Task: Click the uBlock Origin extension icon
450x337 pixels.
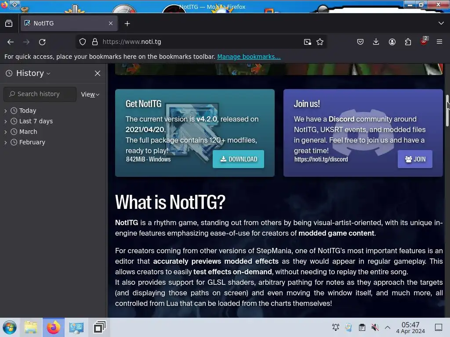Action: pyautogui.click(x=424, y=42)
